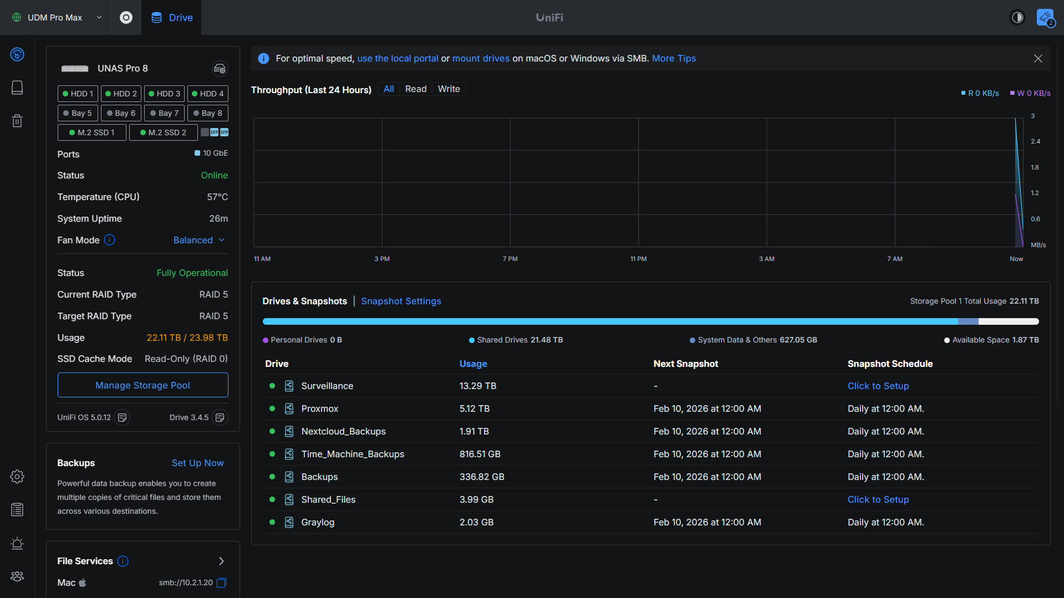Open the Drive dashboard sidebar icon
The image size is (1064, 598).
pos(17,54)
